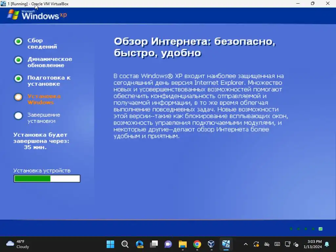Open the Chat app on taskbar

pos(168,244)
